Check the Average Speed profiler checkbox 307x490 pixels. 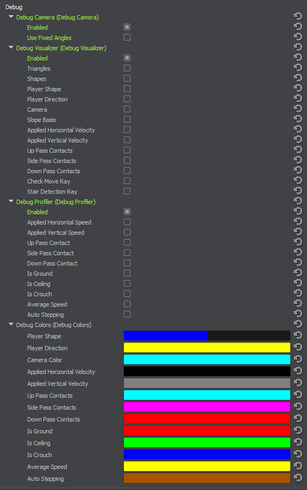(127, 304)
